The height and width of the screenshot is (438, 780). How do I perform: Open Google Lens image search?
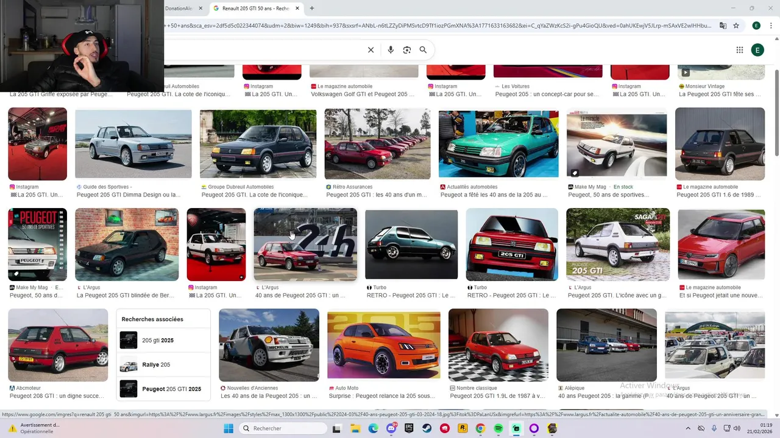pos(407,50)
